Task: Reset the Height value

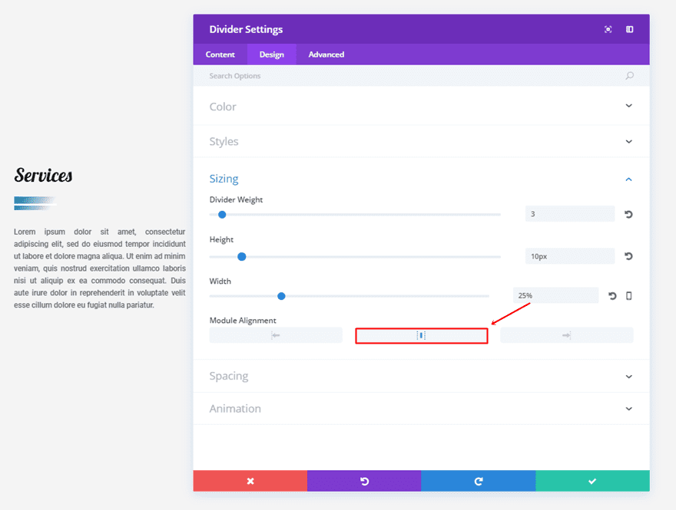Action: point(628,256)
